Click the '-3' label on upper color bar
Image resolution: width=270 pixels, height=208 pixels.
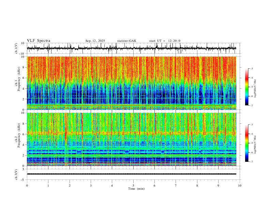point(252,68)
